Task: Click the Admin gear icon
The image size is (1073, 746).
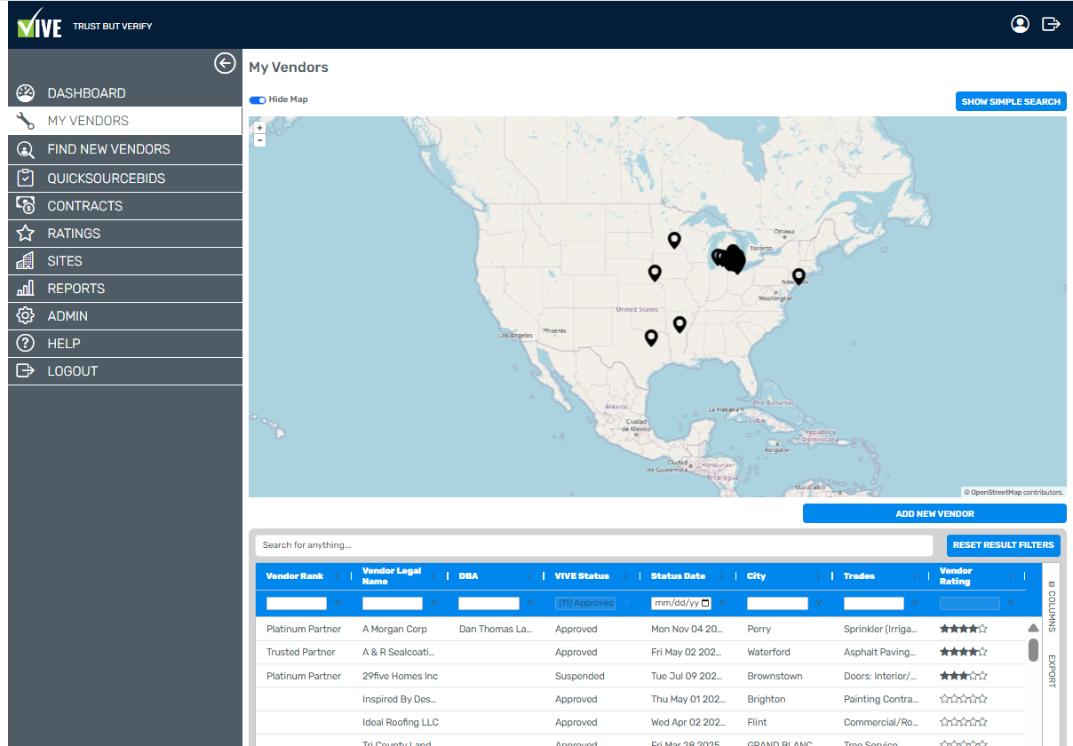Action: [25, 315]
